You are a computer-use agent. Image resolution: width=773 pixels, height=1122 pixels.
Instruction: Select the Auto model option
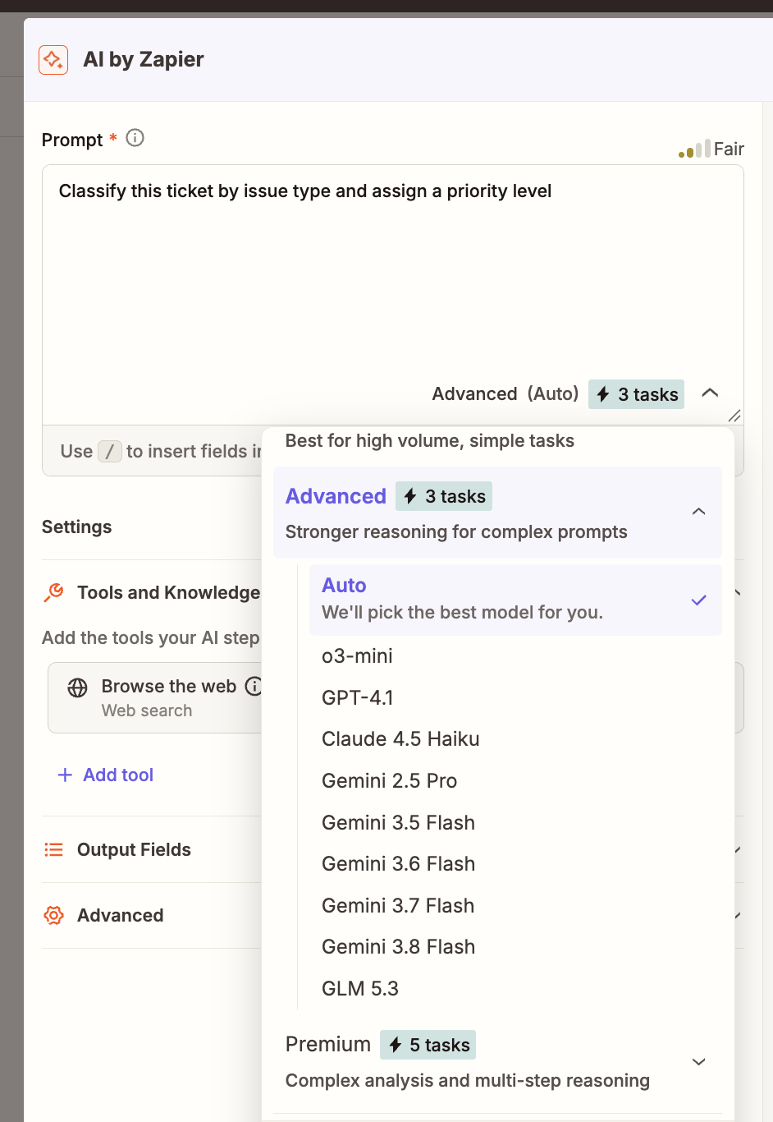[515, 600]
